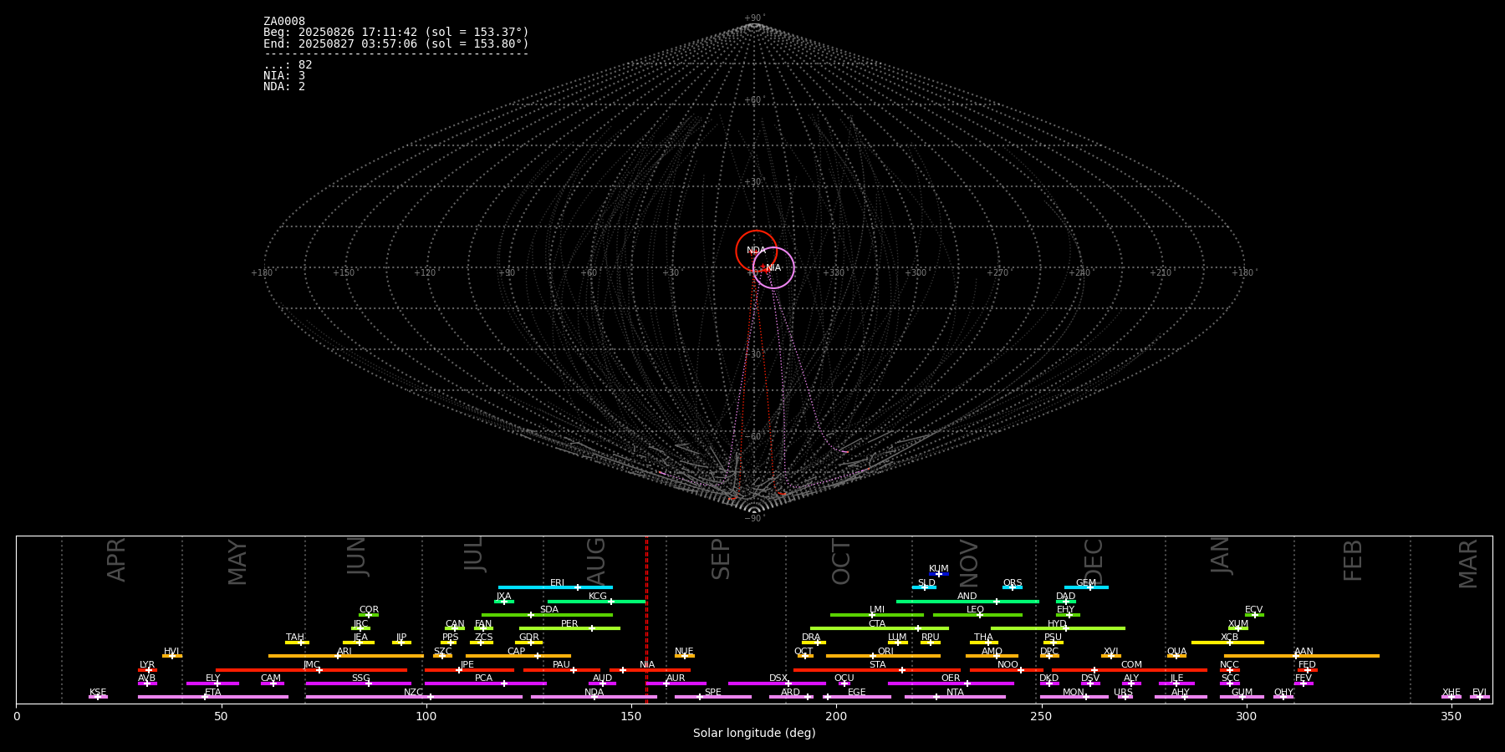Click the +210 longitude label on sky map
The image size is (1505, 752).
click(1161, 273)
